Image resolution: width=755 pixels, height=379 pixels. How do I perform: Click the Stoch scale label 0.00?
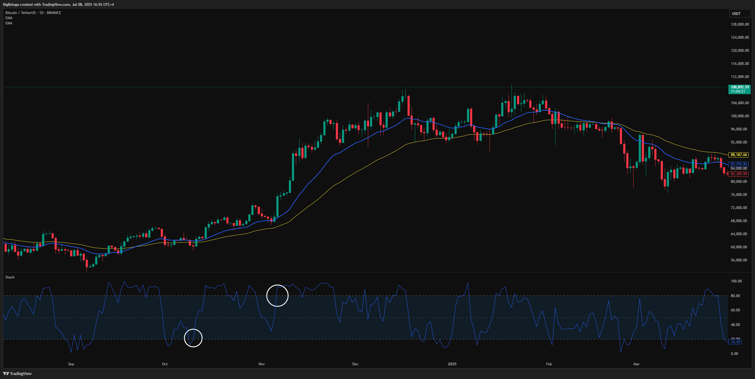pyautogui.click(x=734, y=354)
